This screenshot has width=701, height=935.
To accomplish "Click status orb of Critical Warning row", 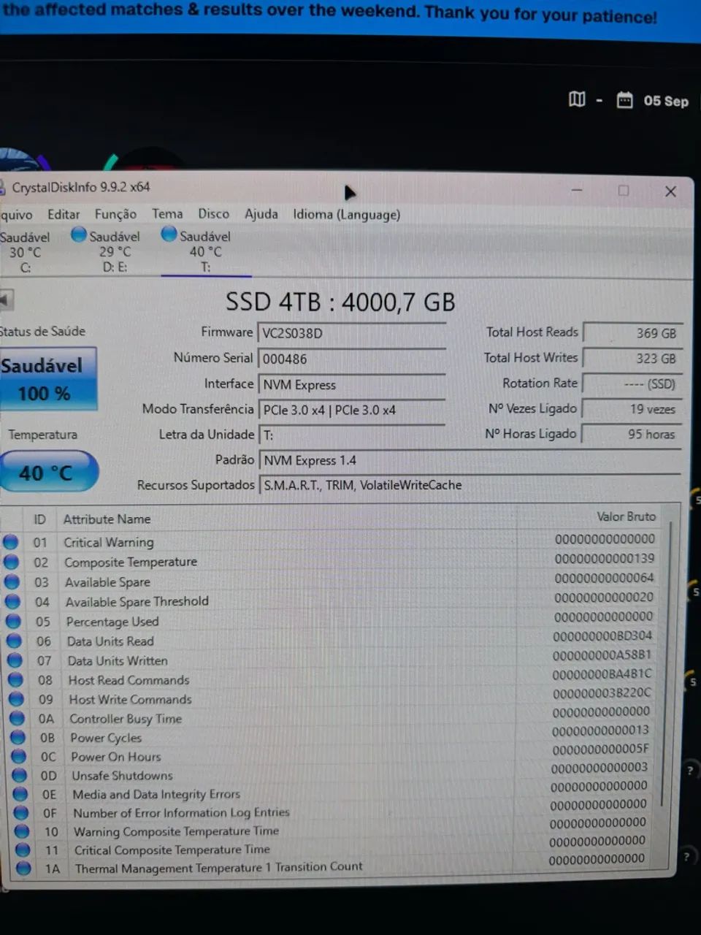I will 10,542.
